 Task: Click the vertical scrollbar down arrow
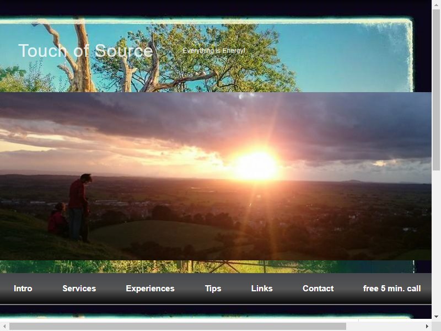pyautogui.click(x=436, y=317)
